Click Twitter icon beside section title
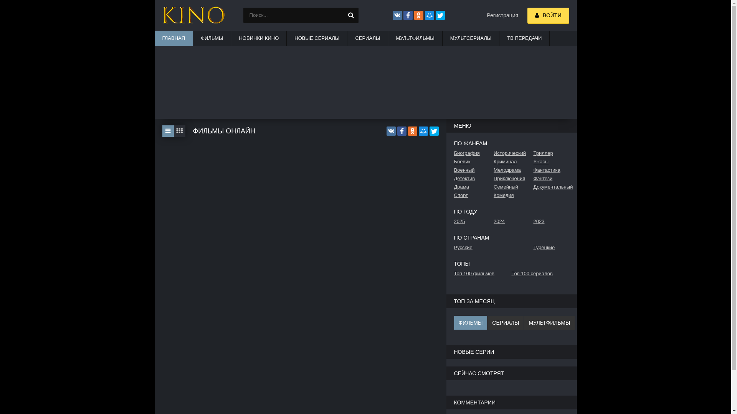The image size is (737, 414). click(x=434, y=131)
